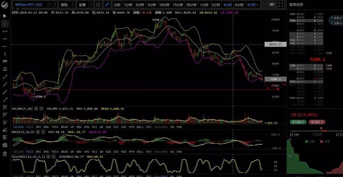Select KDJ in the VOLUME panel indicator row

coord(116,127)
